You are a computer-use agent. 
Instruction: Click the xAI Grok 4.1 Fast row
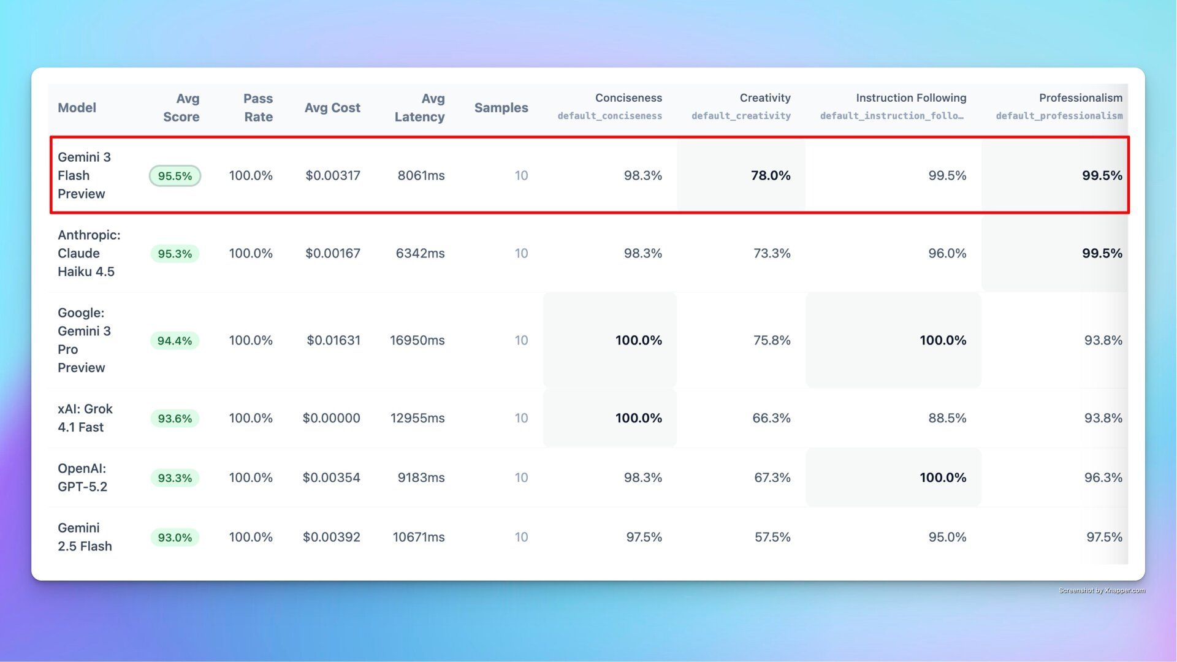[x=85, y=418]
